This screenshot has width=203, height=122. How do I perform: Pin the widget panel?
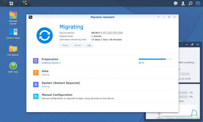point(192,44)
